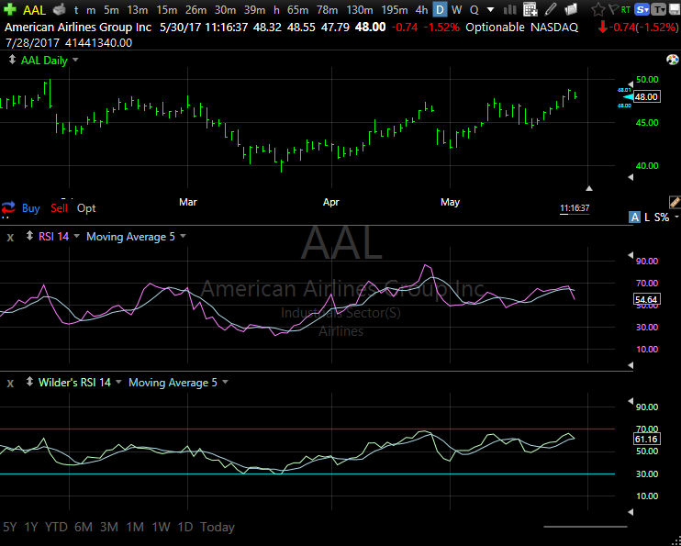The height and width of the screenshot is (546, 681).
Task: Switch to the 4h timeframe
Action: point(421,9)
